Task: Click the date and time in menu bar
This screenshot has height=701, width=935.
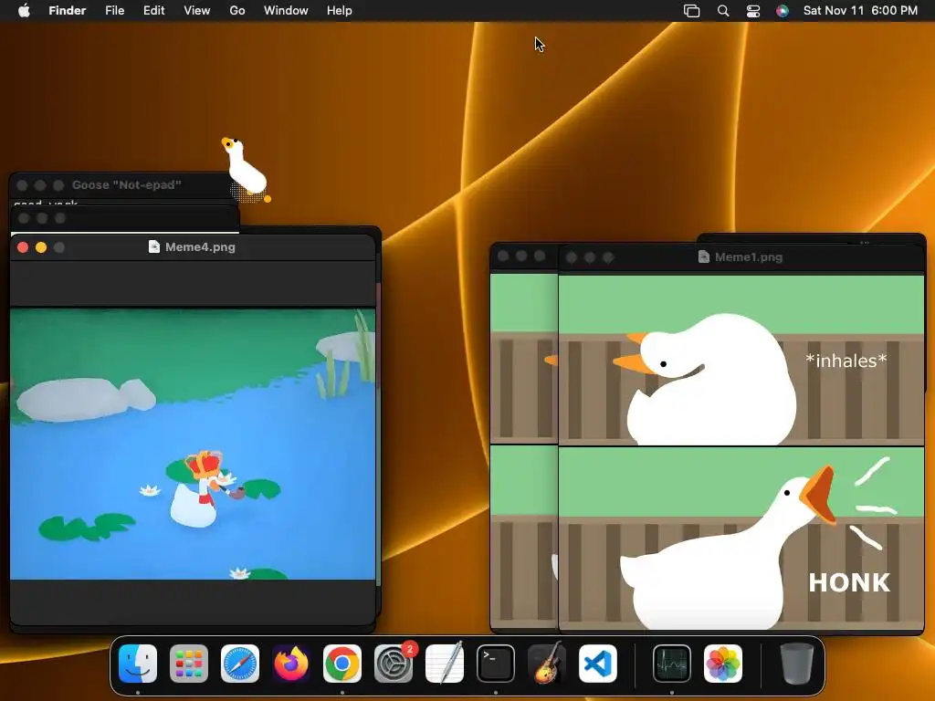Action: [860, 11]
